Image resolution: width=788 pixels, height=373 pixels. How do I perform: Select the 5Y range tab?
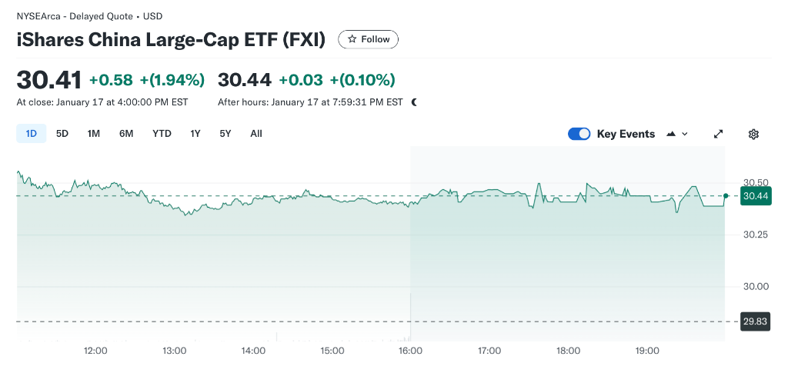(x=225, y=134)
